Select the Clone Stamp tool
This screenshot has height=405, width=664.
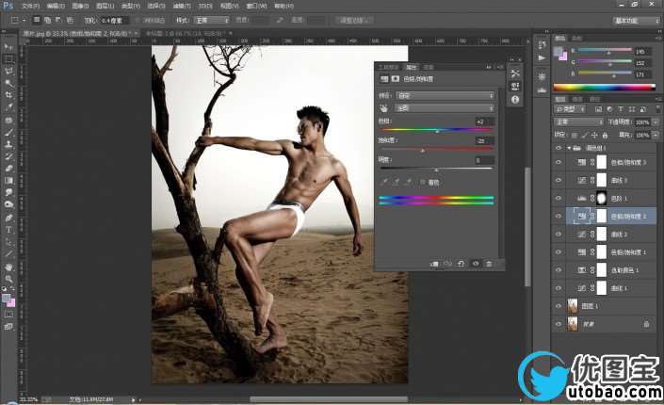8,144
